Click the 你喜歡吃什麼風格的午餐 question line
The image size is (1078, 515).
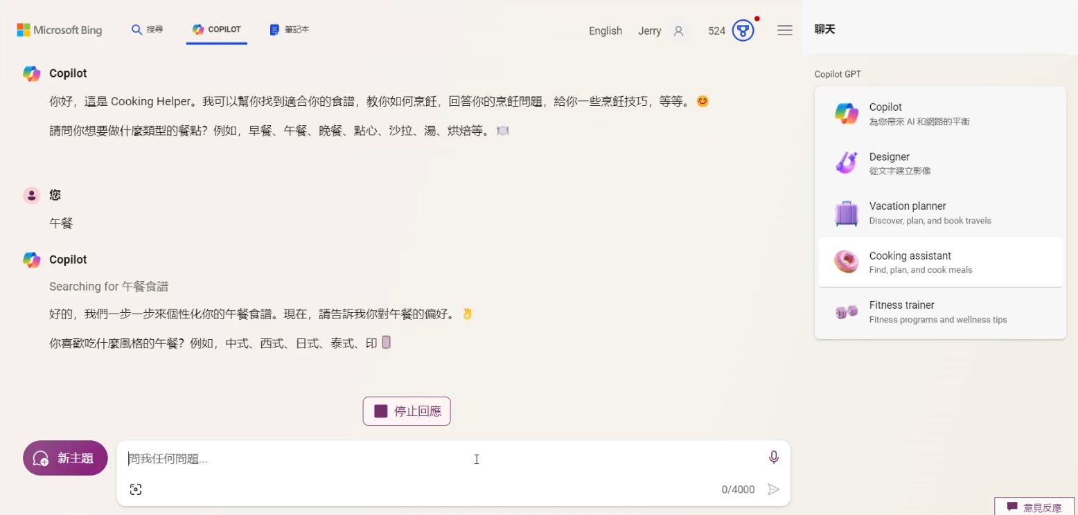coord(220,342)
